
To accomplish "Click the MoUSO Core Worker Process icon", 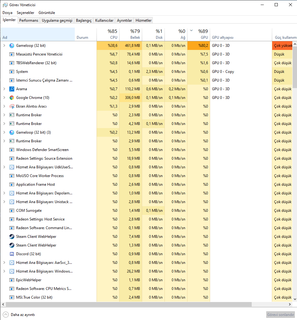I will coord(12,176).
